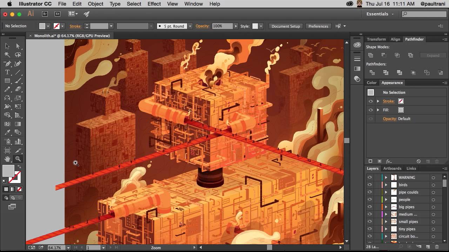
Task: Open the Opacity 100% dropdown arrow
Action: [x=236, y=26]
